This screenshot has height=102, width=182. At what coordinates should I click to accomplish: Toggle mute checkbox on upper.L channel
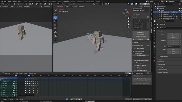point(15,87)
